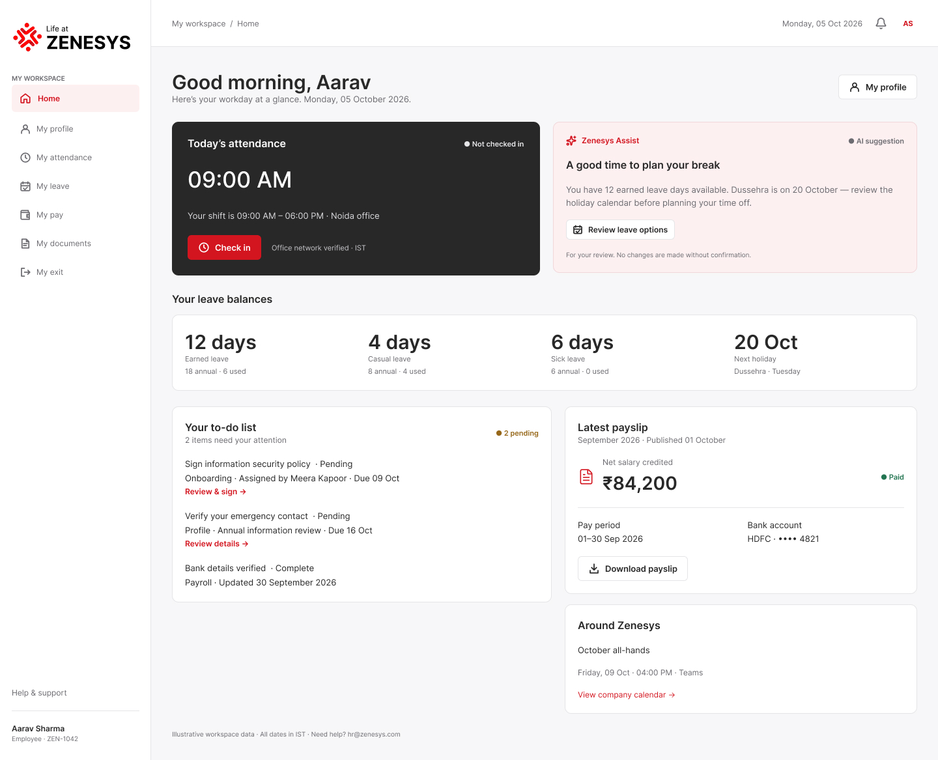Viewport: 938px width, 760px height.
Task: Open My pay menu item
Action: coord(76,215)
